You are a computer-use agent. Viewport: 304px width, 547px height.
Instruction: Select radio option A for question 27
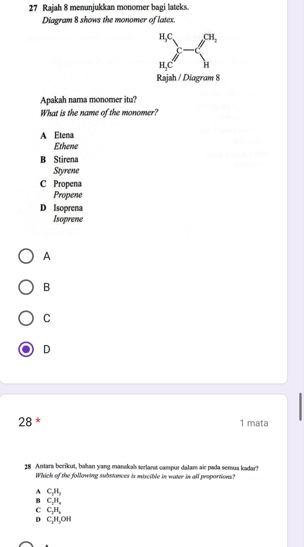click(x=26, y=256)
